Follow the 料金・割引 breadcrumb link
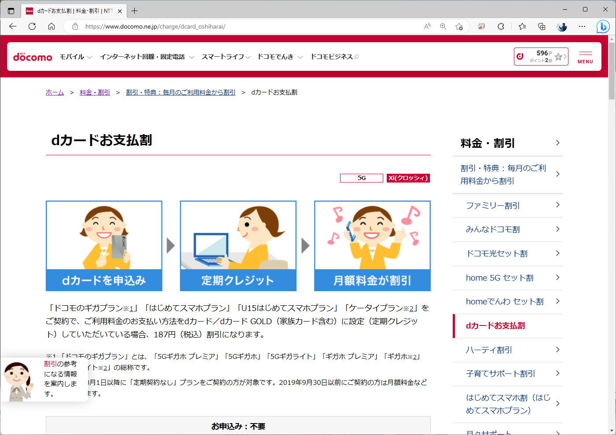616x435 pixels. point(95,92)
